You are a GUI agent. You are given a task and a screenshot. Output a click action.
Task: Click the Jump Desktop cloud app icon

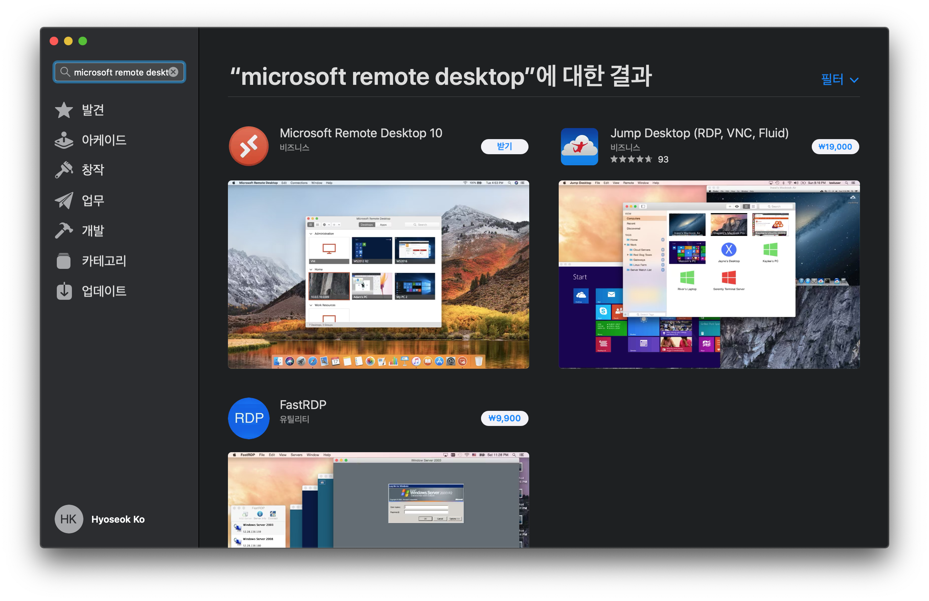(579, 146)
